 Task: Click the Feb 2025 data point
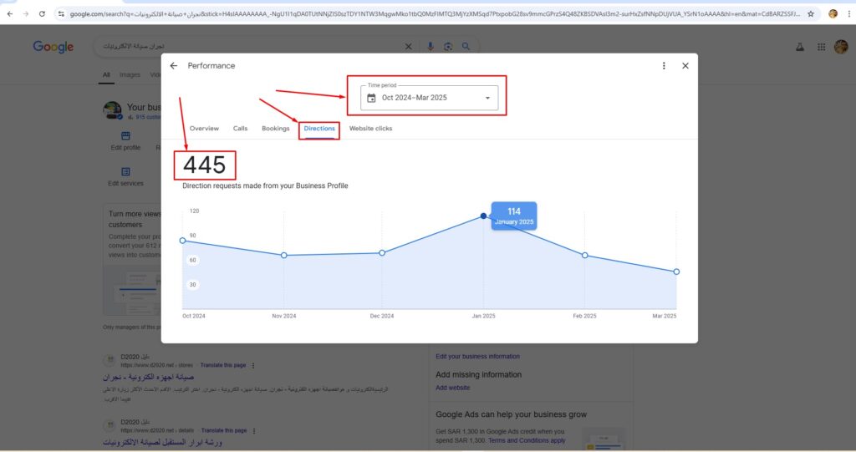pyautogui.click(x=584, y=255)
